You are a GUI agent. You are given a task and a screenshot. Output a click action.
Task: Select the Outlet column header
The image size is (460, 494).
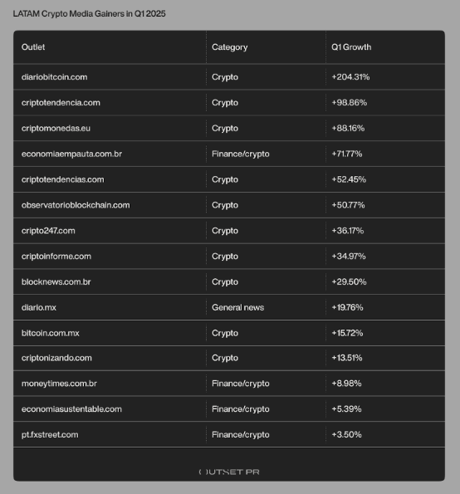33,47
